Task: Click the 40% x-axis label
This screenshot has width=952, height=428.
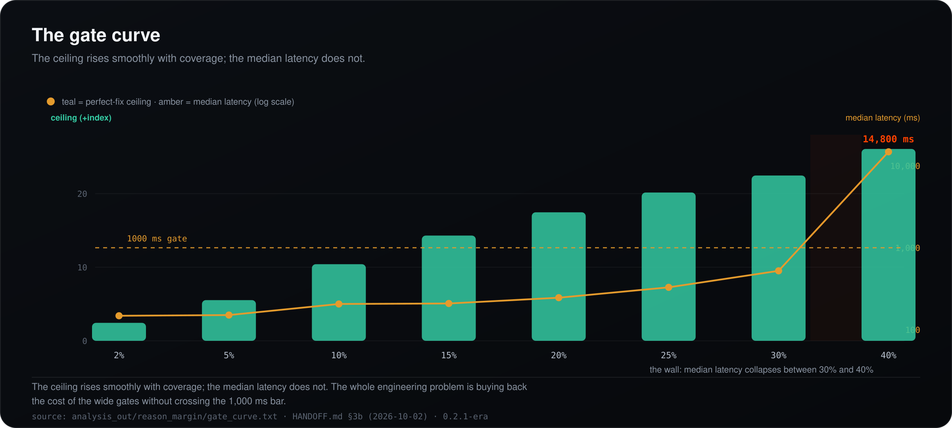Action: coord(889,355)
